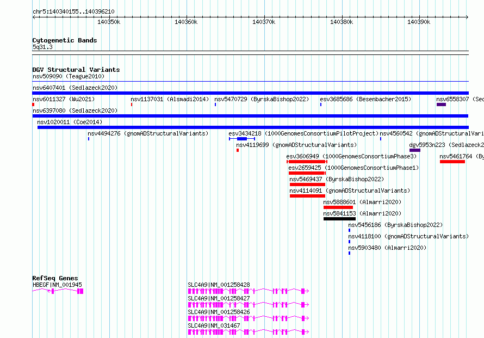Open nsv6407401 (Sedlazeck2020) label
Viewport: 484px width, 338px height.
point(75,88)
